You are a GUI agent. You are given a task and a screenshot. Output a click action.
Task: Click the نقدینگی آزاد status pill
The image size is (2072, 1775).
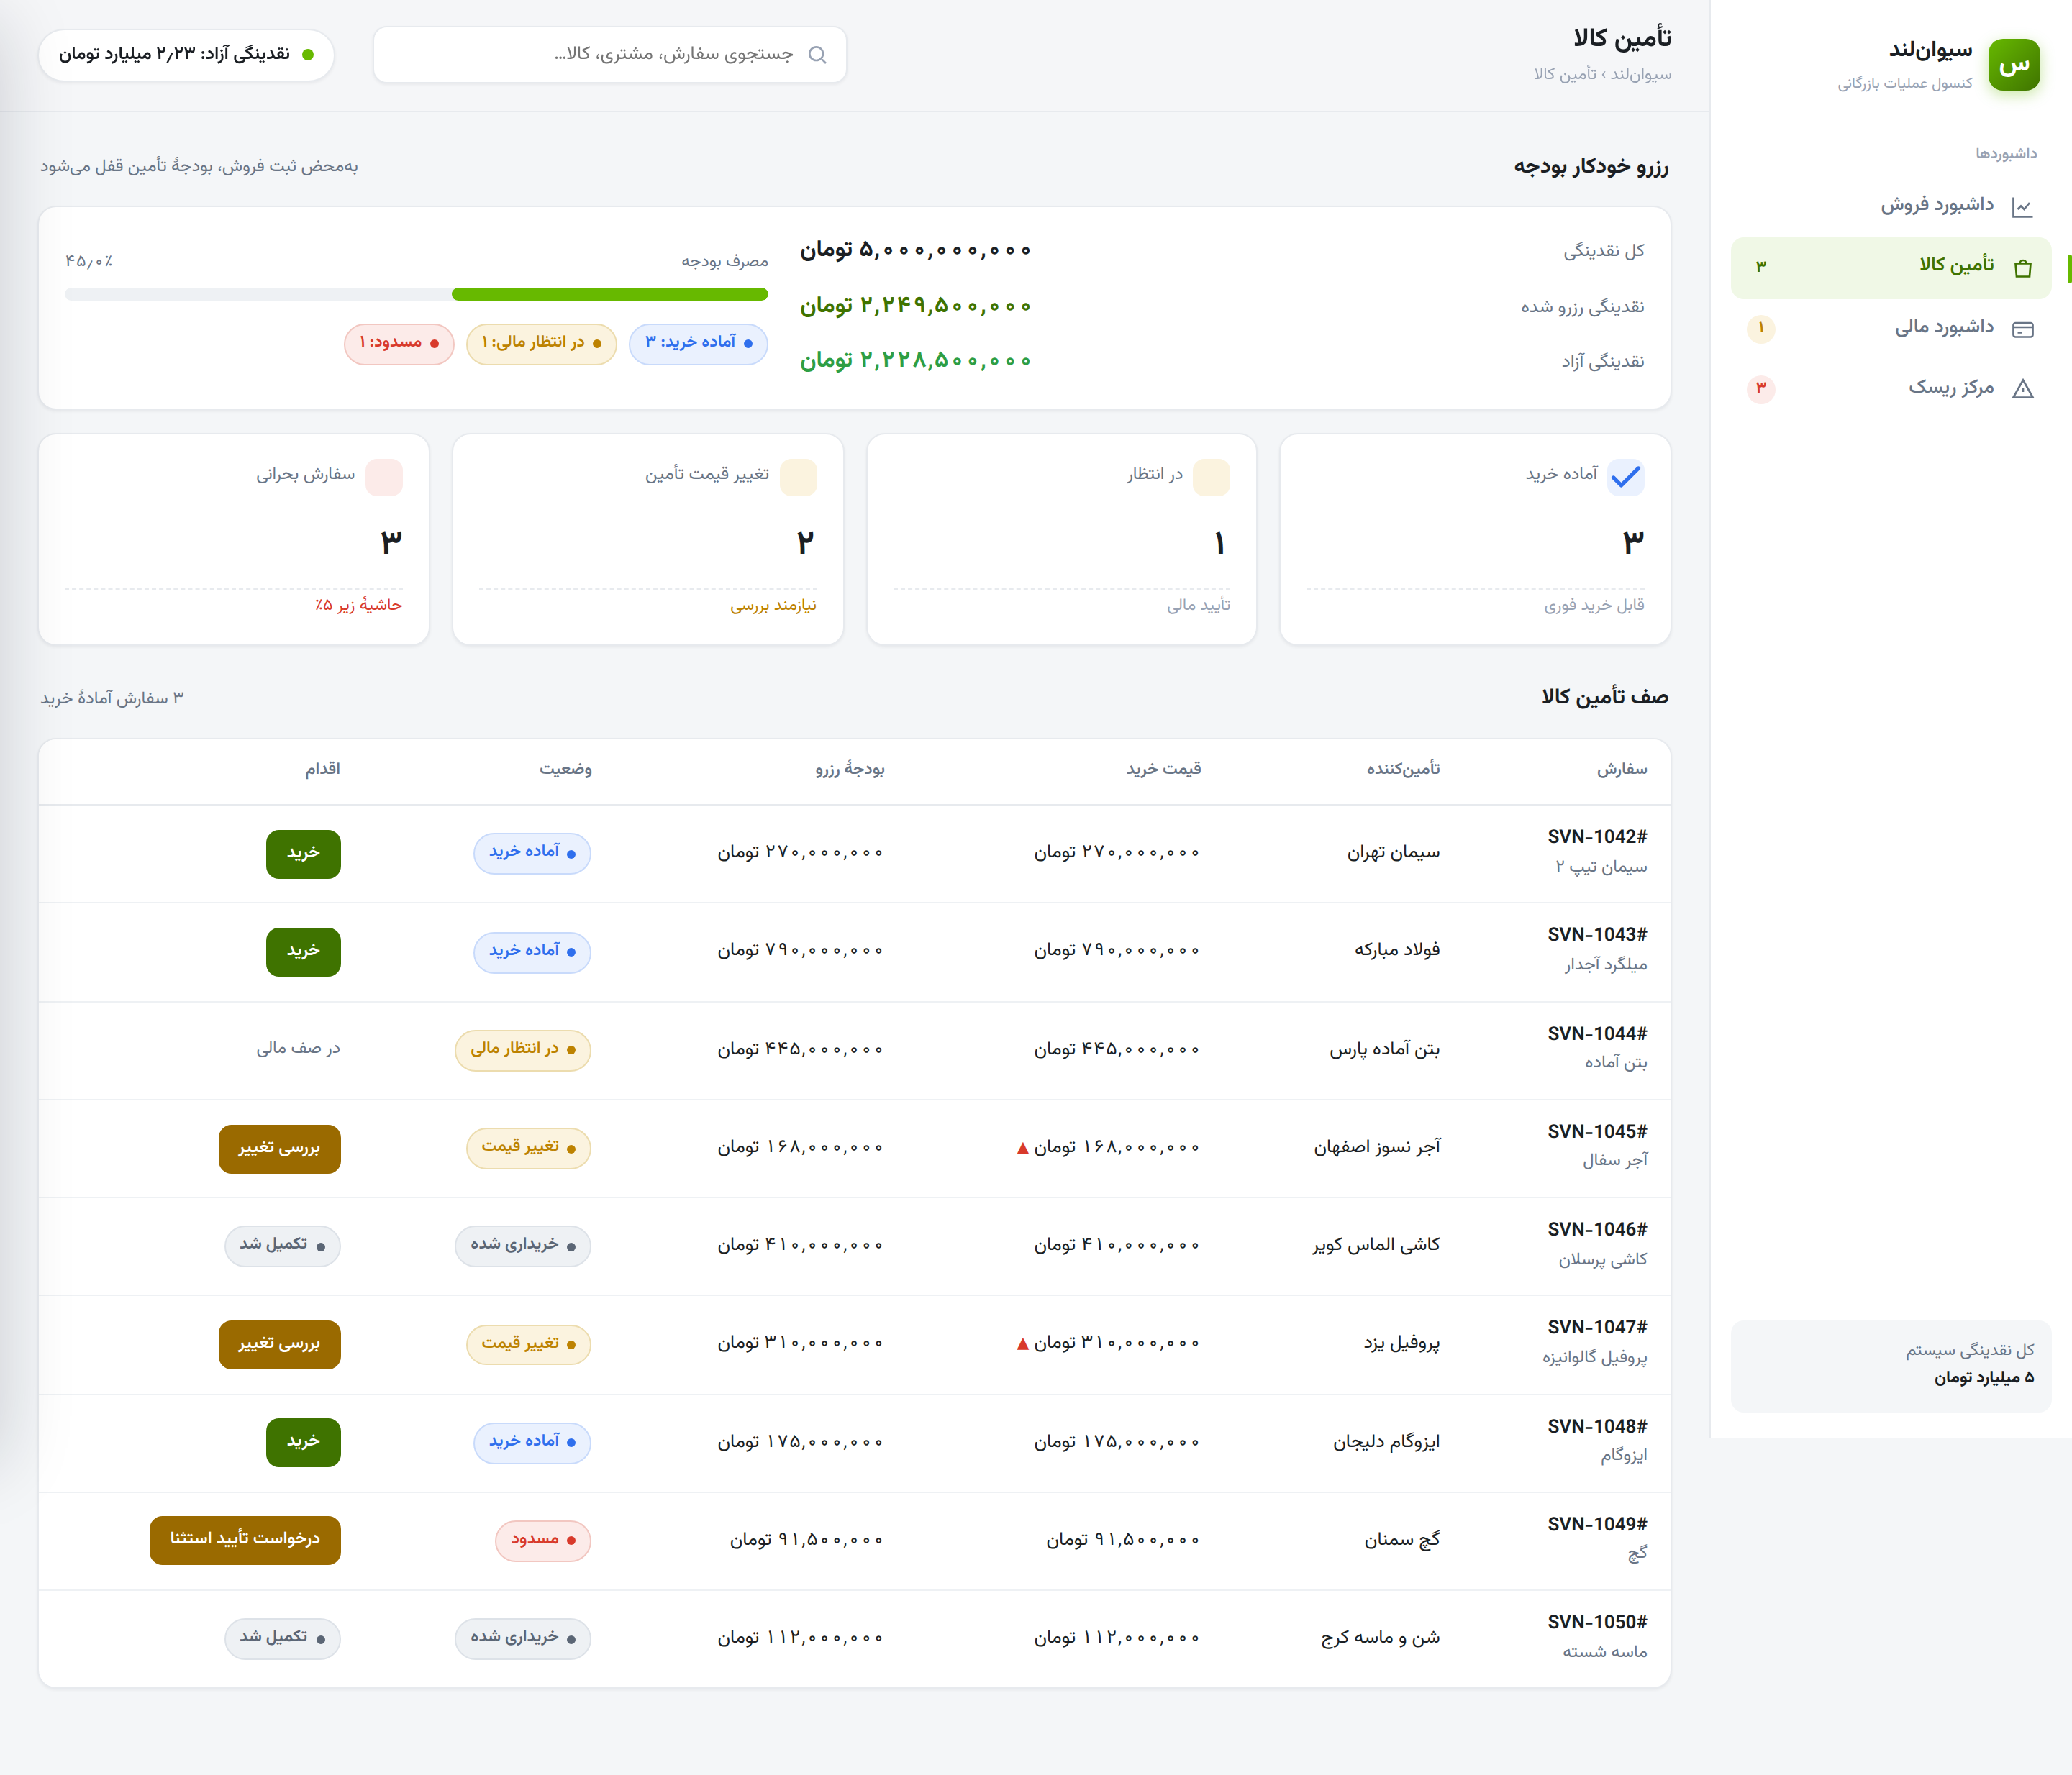pos(186,55)
